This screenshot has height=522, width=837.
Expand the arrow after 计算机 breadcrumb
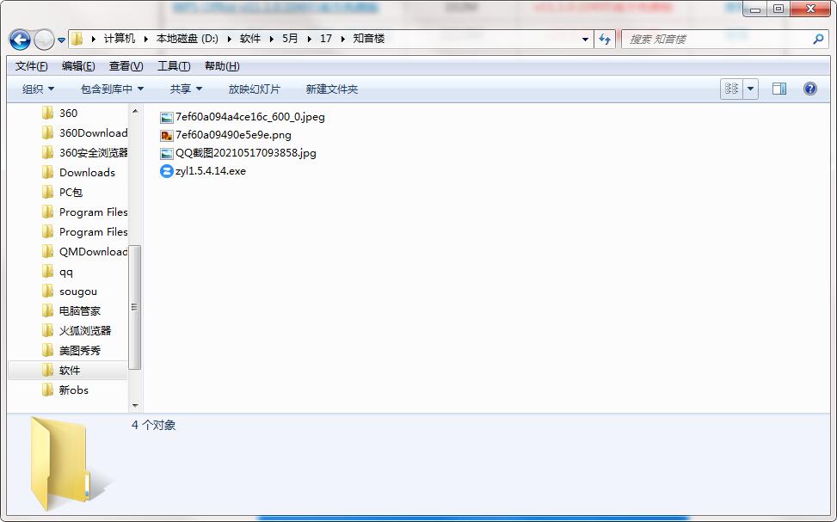click(x=145, y=39)
